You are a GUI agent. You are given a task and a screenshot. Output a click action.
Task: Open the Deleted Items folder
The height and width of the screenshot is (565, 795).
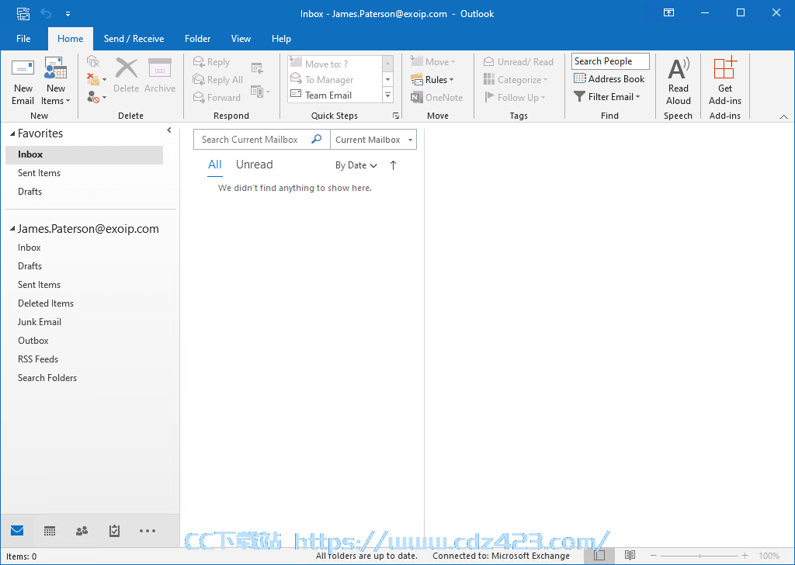(46, 303)
